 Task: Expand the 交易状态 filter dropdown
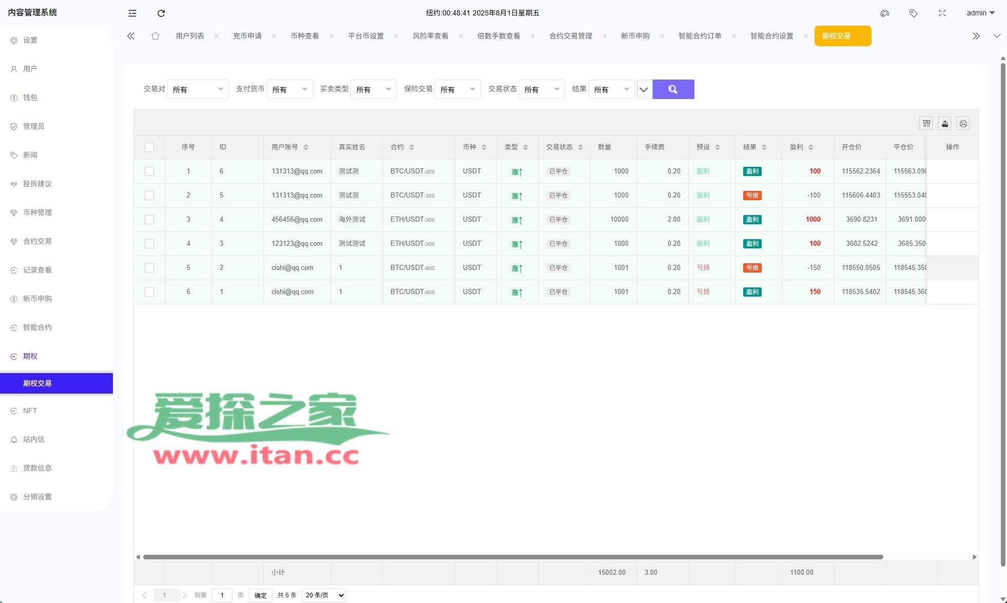(541, 89)
